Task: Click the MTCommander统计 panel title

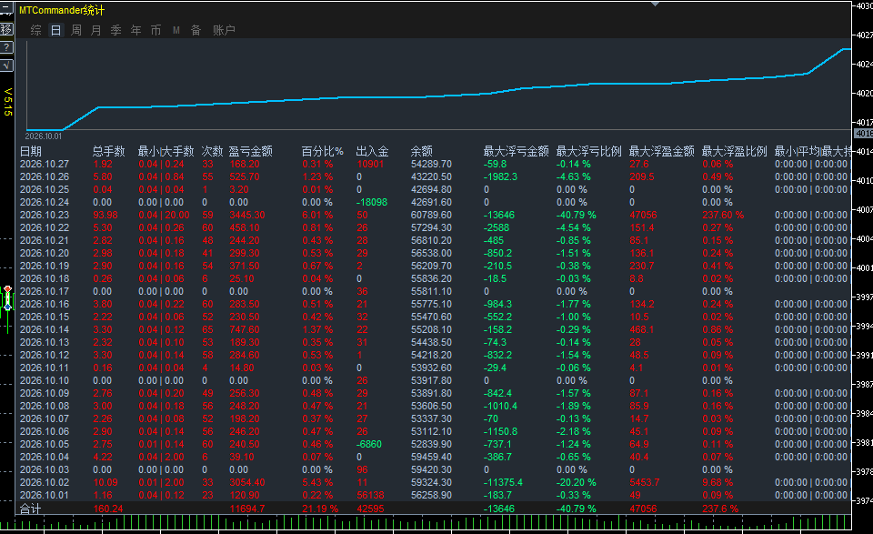Action: pyautogui.click(x=62, y=10)
